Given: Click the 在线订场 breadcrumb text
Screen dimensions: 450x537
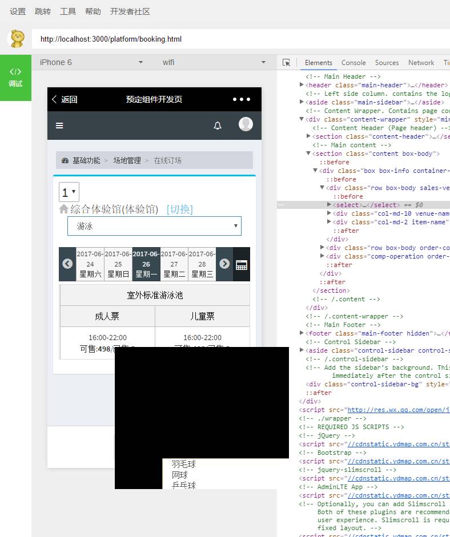Looking at the screenshot, I should pyautogui.click(x=167, y=160).
